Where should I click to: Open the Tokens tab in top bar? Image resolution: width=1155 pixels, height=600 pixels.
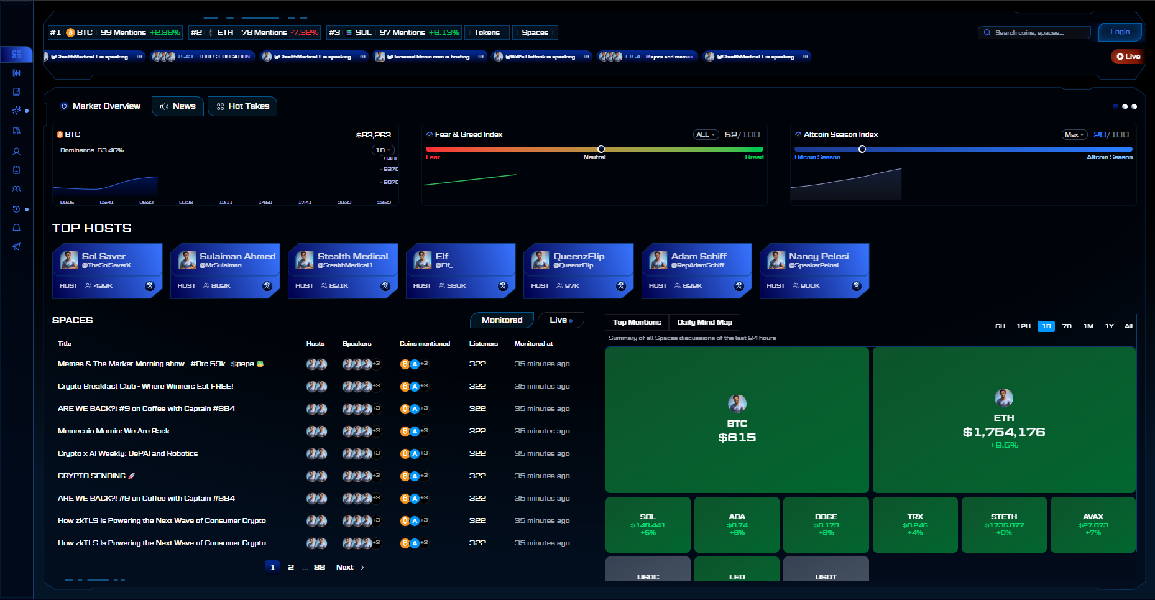(x=487, y=32)
